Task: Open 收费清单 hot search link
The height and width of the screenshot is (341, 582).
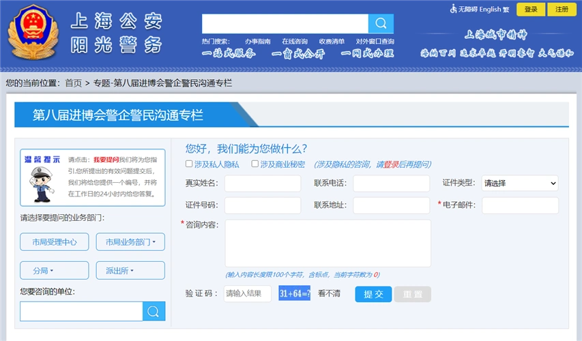Action: pos(332,42)
